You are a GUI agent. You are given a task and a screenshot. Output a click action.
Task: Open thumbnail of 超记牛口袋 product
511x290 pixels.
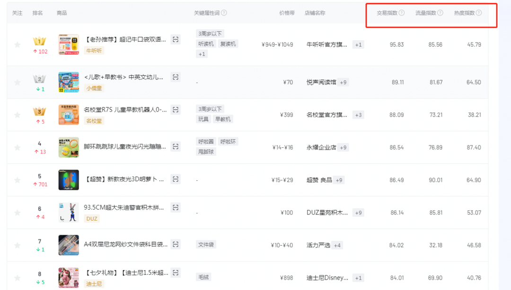click(x=69, y=44)
